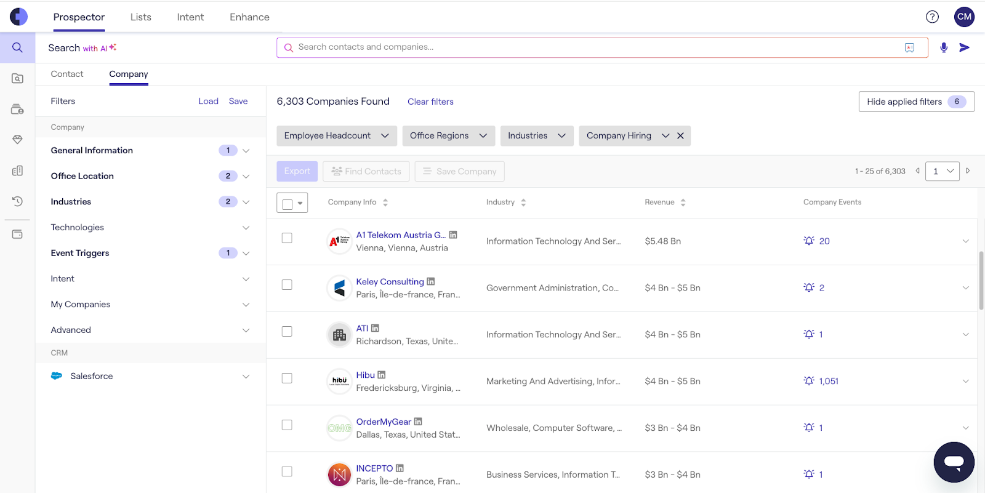Screen dimensions: 985x493
Task: Check the INCEPTO row checkbox
Action: [287, 471]
